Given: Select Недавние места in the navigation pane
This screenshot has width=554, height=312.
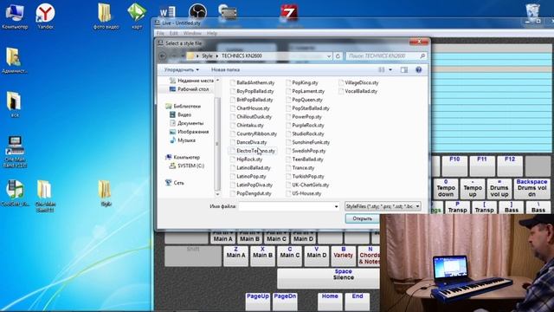Looking at the screenshot, I should pyautogui.click(x=191, y=81).
